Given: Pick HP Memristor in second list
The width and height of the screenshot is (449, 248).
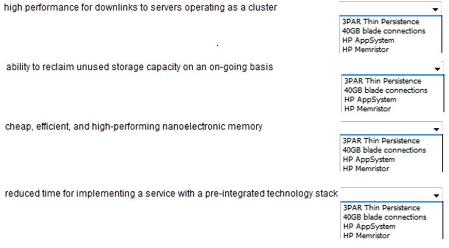Looking at the screenshot, I should [x=367, y=109].
